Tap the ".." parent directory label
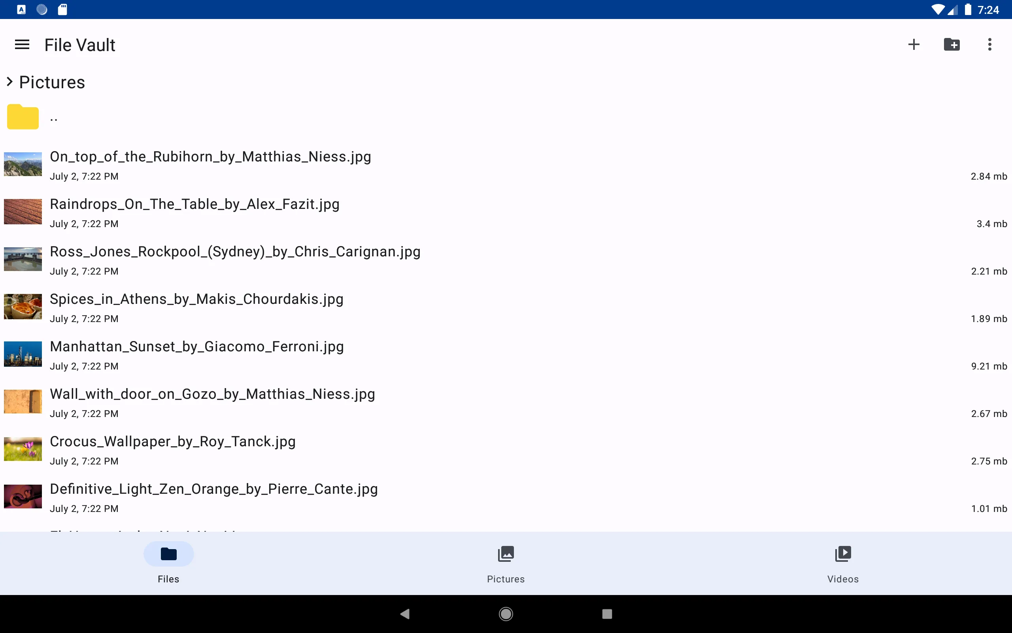 click(53, 120)
